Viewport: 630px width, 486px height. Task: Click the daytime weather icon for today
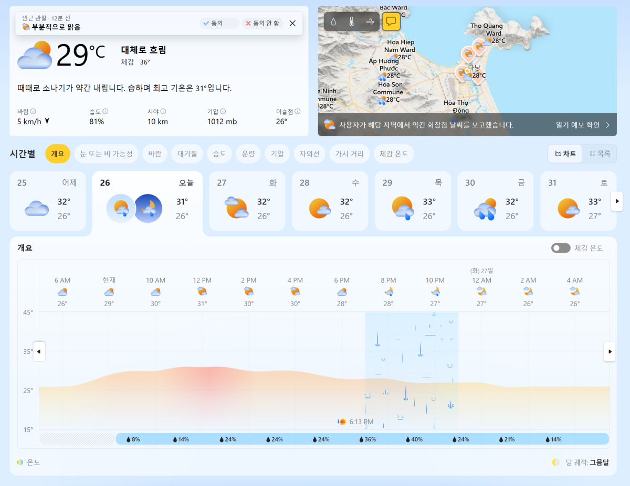[121, 208]
